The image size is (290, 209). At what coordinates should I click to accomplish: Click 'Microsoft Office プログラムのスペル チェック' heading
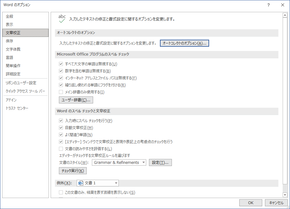pyautogui.click(x=93, y=54)
